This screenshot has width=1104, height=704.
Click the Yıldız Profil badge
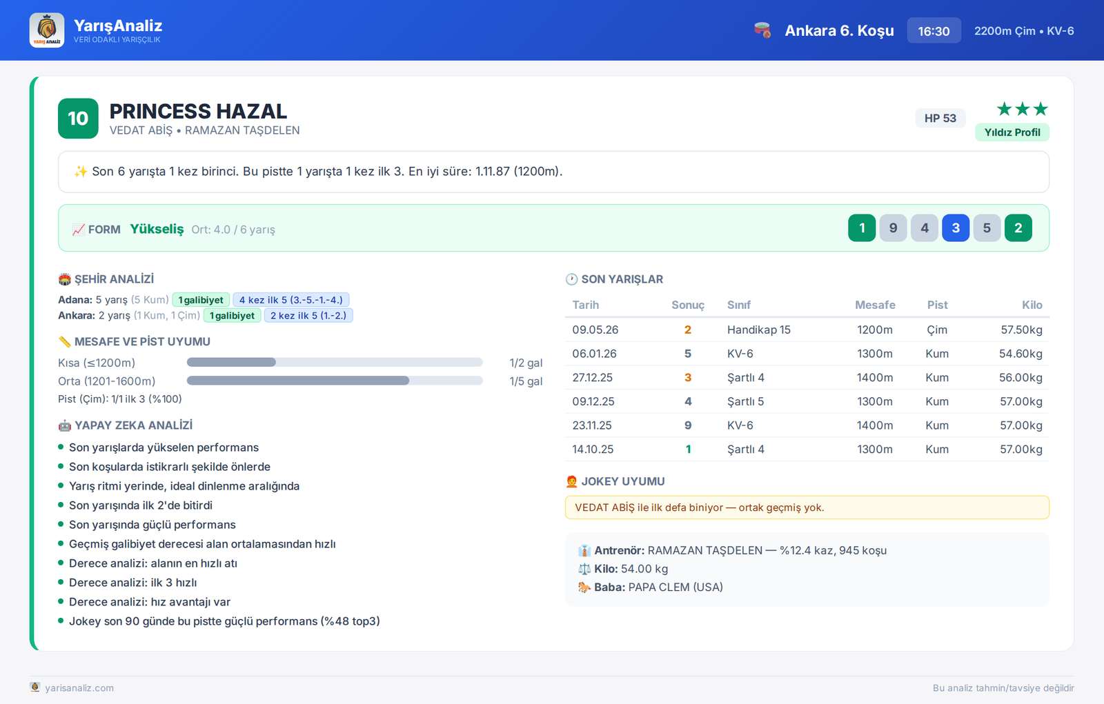pos(1012,132)
